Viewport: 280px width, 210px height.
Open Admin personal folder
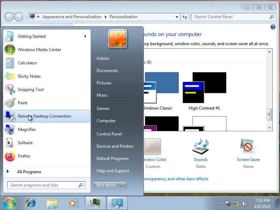pyautogui.click(x=103, y=58)
